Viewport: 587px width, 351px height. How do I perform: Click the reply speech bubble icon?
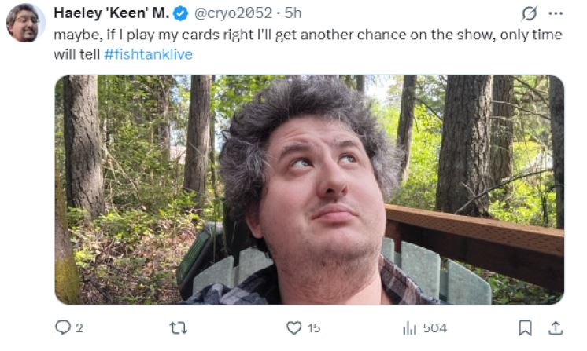[x=62, y=327]
